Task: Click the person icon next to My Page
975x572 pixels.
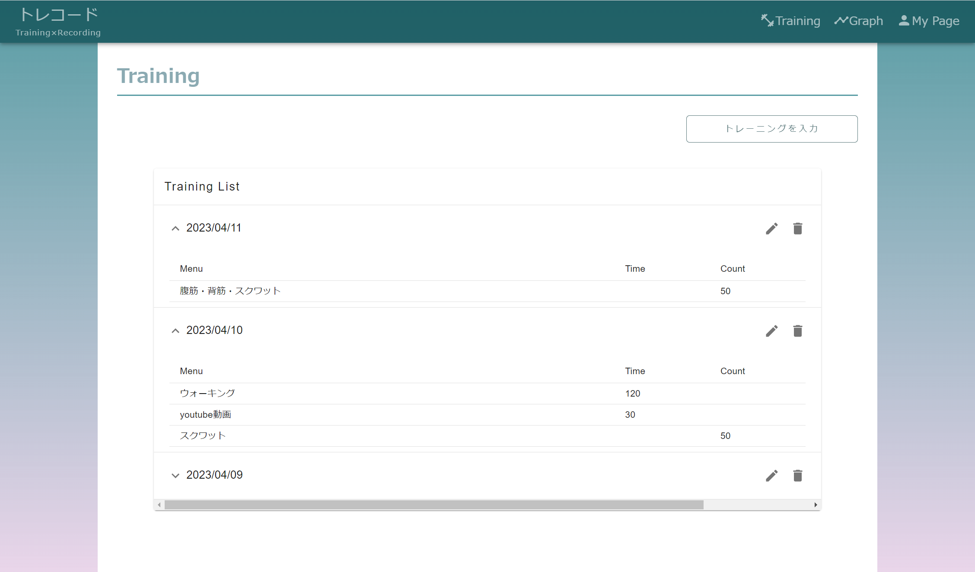Action: [904, 19]
